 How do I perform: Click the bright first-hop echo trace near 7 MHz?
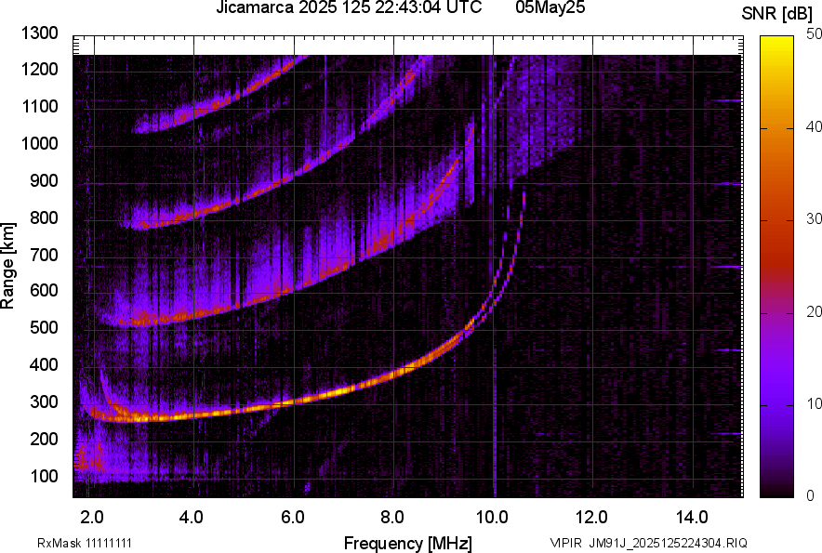(343, 390)
